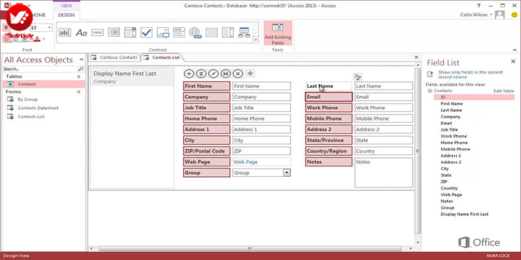Select the Email label on form
The image size is (521, 260).
coord(329,97)
